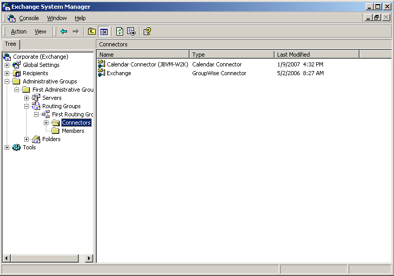This screenshot has height=276, width=394.
Task: Click the Global Settings icon
Action: (16, 65)
